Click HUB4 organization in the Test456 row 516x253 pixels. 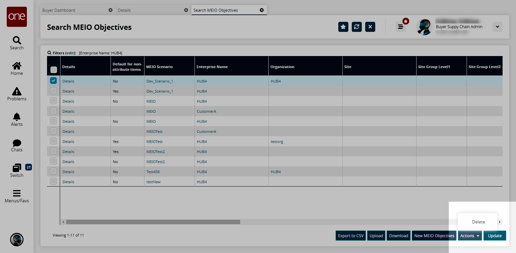[276, 172]
